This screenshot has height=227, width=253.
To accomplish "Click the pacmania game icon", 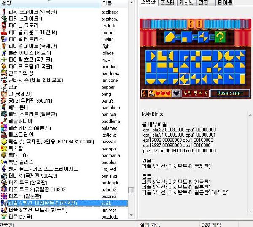I will tap(4, 155).
